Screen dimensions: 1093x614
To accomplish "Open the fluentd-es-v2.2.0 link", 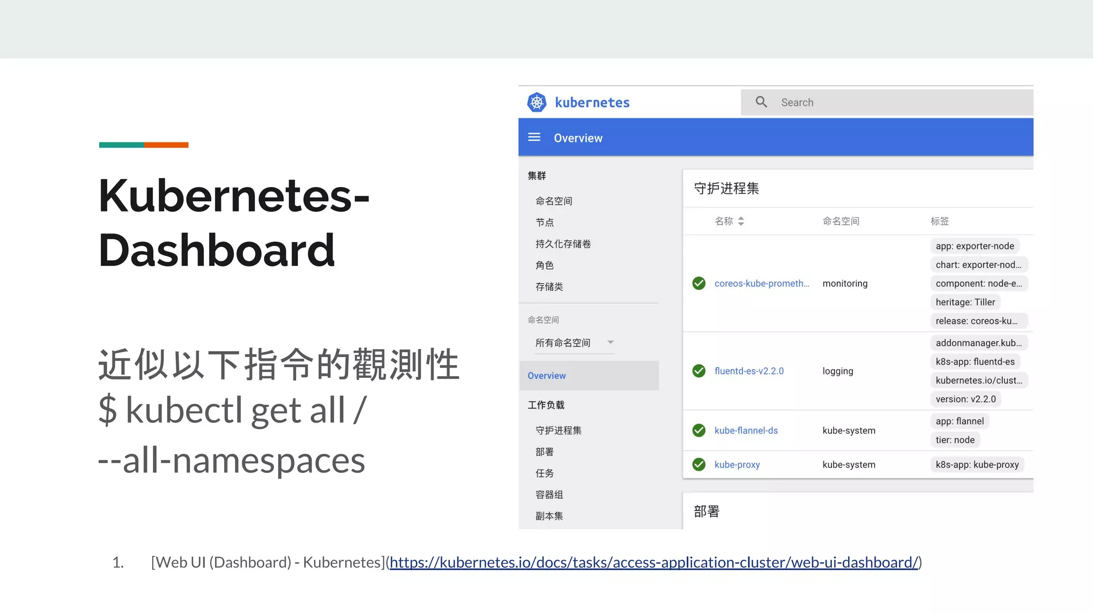I will (749, 370).
